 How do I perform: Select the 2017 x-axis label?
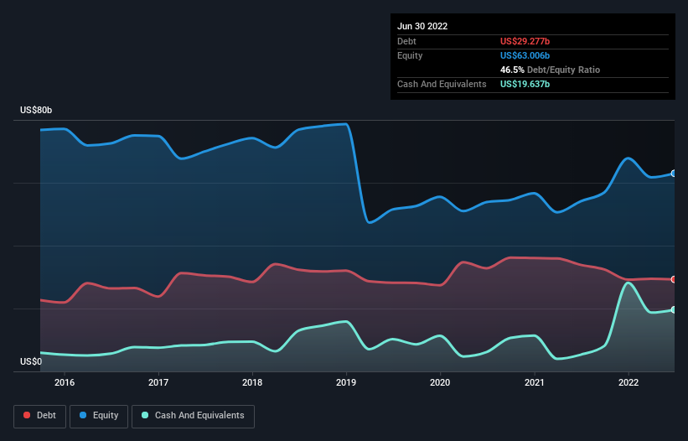click(158, 382)
